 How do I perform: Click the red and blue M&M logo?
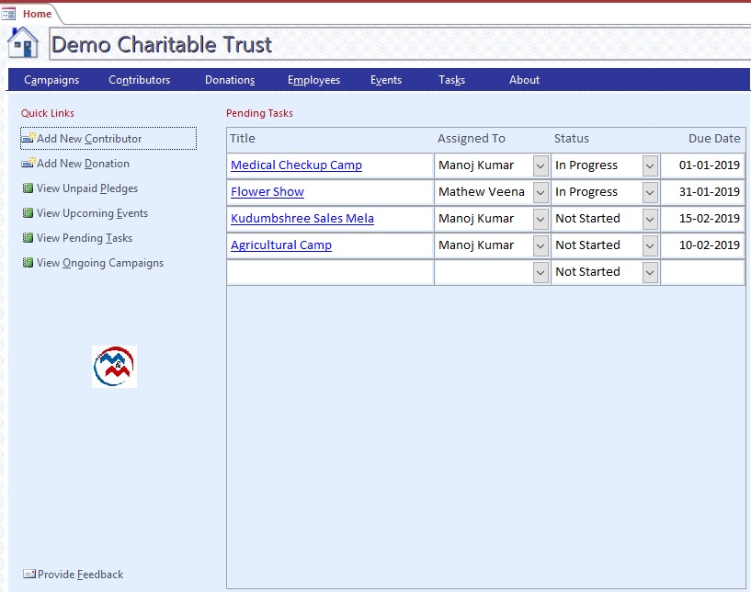pyautogui.click(x=115, y=367)
